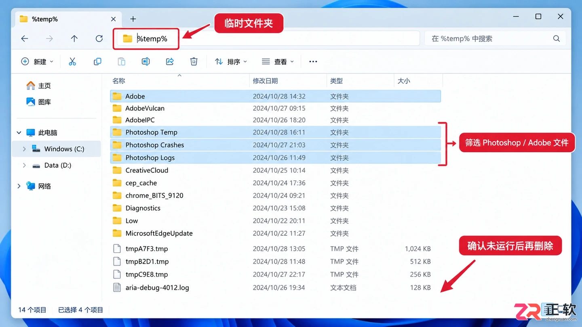Click the Refresh arrow icon
Image resolution: width=582 pixels, height=327 pixels.
99,39
